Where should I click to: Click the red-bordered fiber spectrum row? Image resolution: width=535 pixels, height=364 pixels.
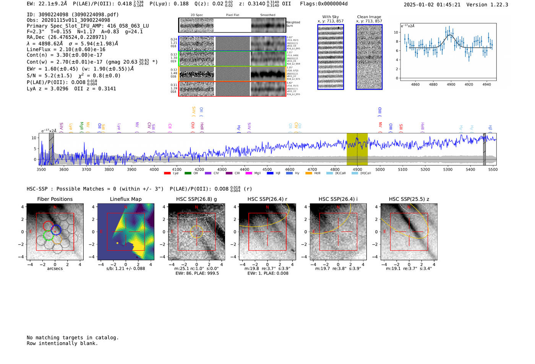[232, 89]
